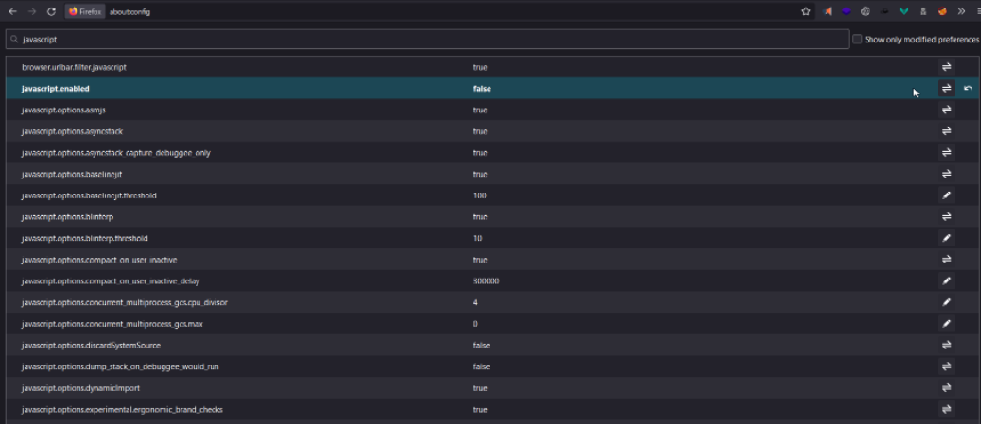The width and height of the screenshot is (981, 424).
Task: Toggle javascript.options.dynamicImport preference
Action: coord(947,388)
